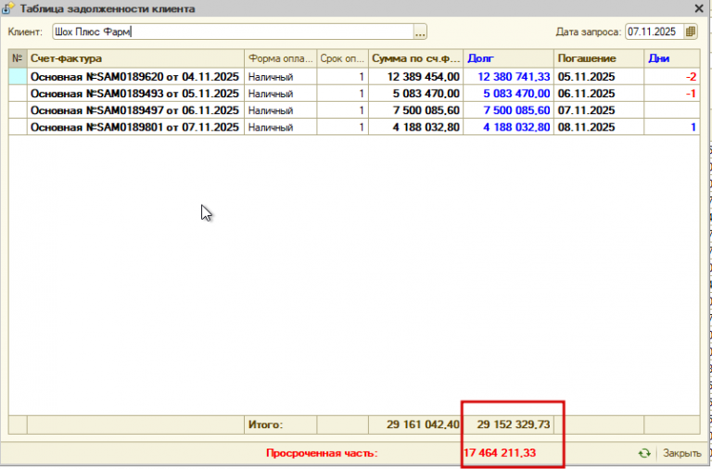Sort by the Счет-фактура column header

[x=135, y=58]
